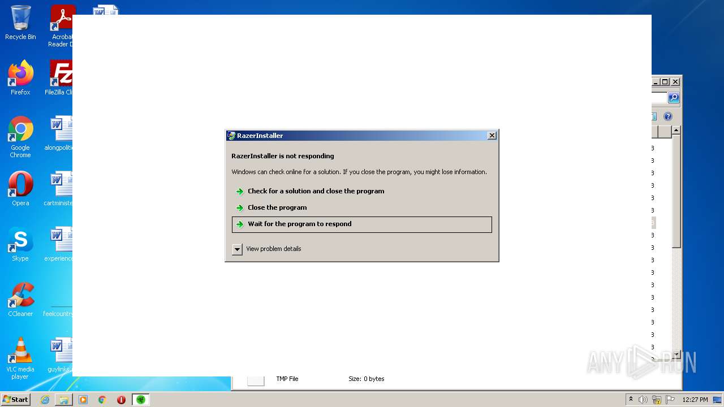
Task: Click the TMP File thumbnail in details pane
Action: [x=256, y=381]
